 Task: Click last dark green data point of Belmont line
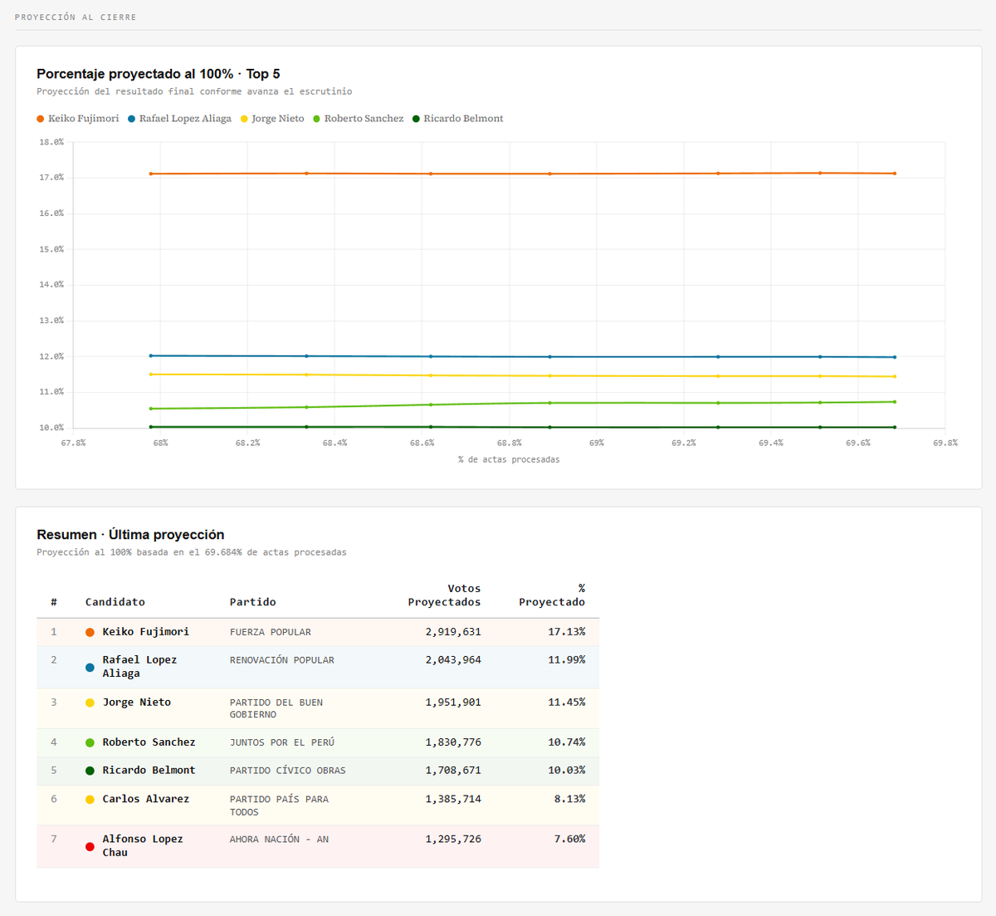point(894,427)
